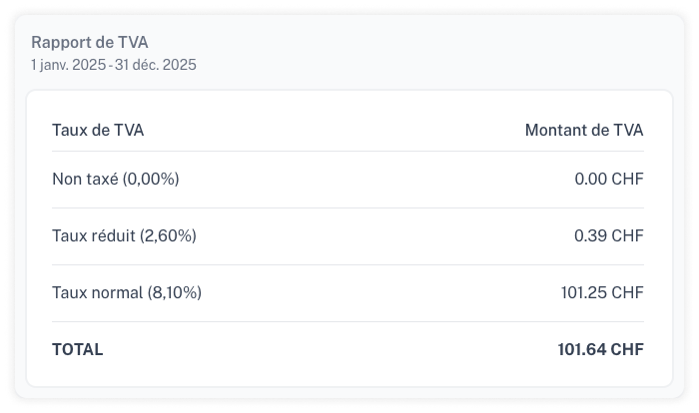699x413 pixels.
Task: Click the TOTAL row label
Action: tap(78, 350)
